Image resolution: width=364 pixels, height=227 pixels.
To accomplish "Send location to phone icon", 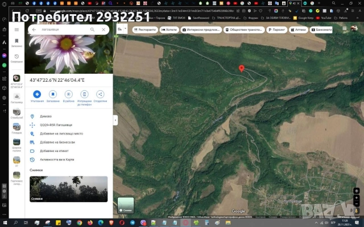I will (x=84, y=94).
